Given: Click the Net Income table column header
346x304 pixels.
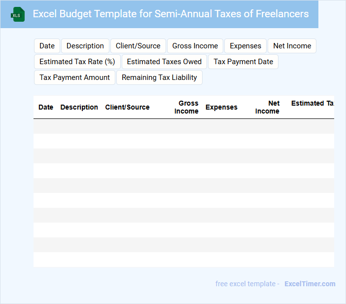Looking at the screenshot, I should pos(268,107).
